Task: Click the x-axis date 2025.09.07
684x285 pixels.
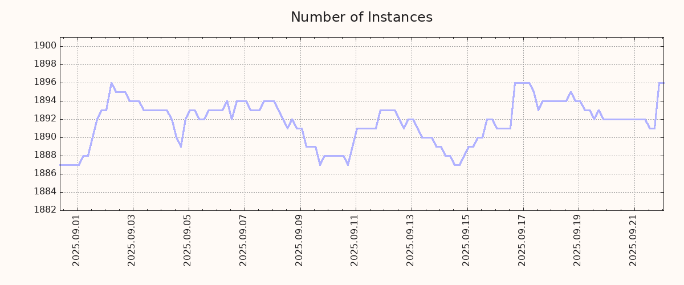Action: [245, 241]
